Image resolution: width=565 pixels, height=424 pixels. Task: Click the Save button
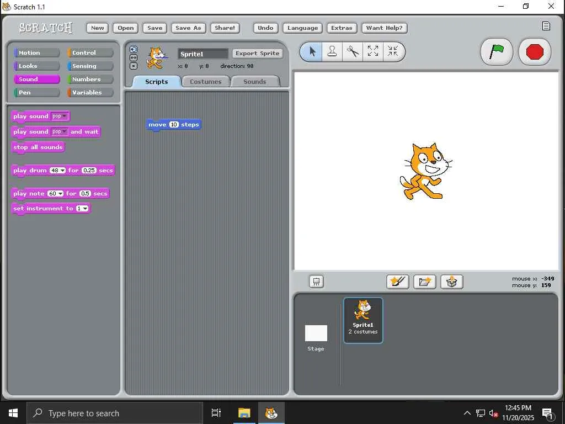click(154, 28)
